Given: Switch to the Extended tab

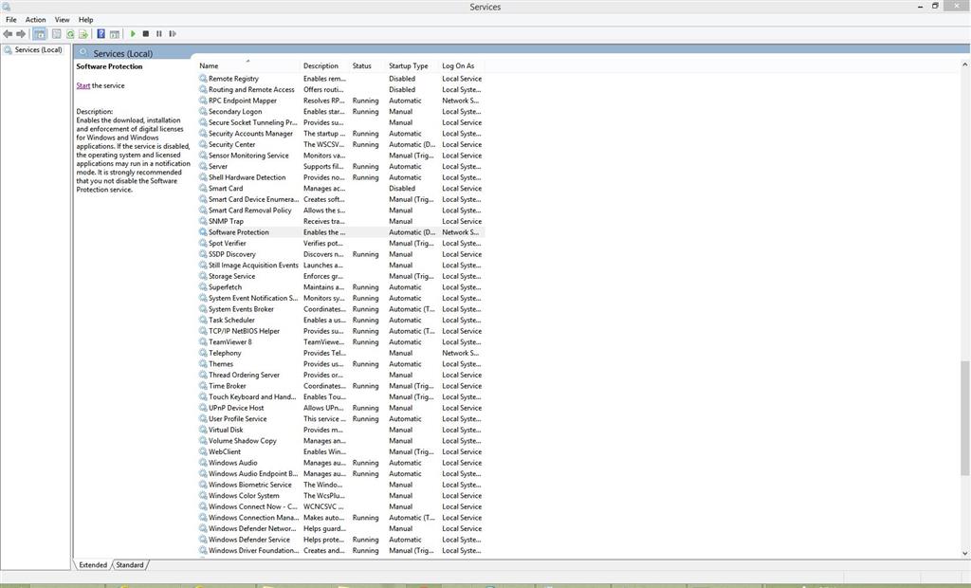Looking at the screenshot, I should click(x=93, y=565).
